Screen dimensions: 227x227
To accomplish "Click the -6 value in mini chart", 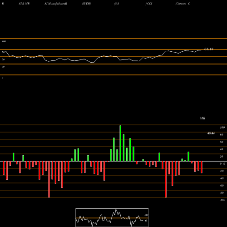I will coord(145,221).
